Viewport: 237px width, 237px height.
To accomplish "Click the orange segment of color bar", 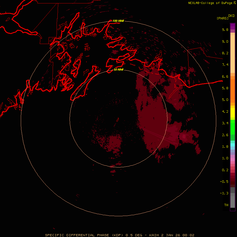I will point(233,91).
